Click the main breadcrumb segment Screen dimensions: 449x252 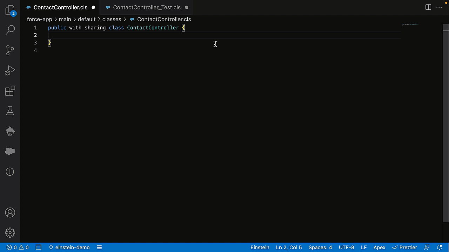pyautogui.click(x=65, y=19)
